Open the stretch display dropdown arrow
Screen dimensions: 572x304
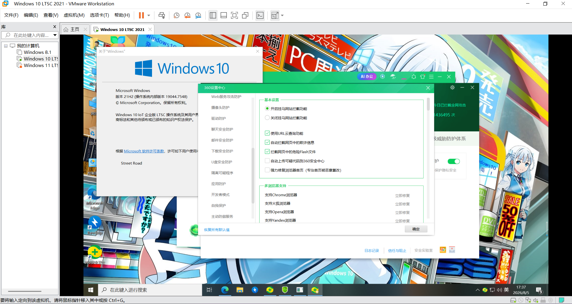pyautogui.click(x=282, y=15)
